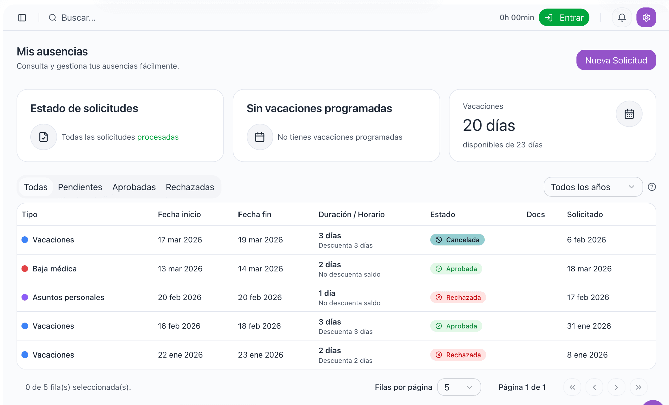Expand the rows per page selector
The width and height of the screenshot is (669, 405).
(459, 387)
